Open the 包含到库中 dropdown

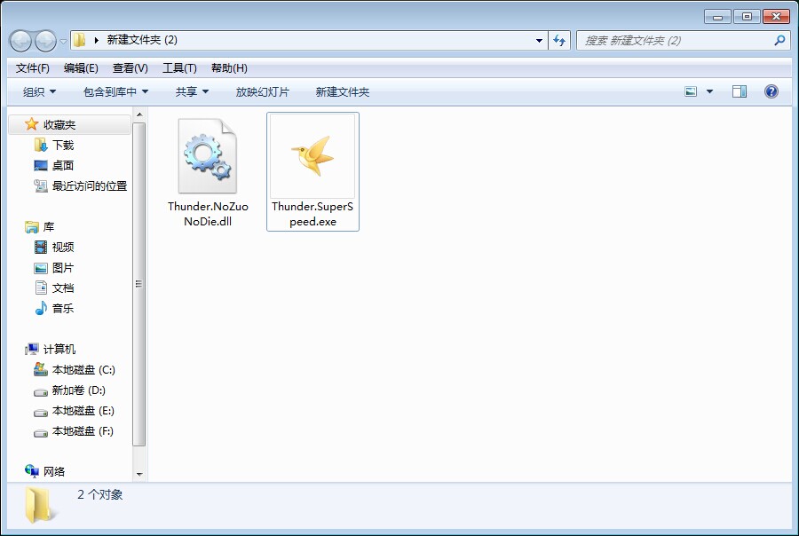click(115, 91)
